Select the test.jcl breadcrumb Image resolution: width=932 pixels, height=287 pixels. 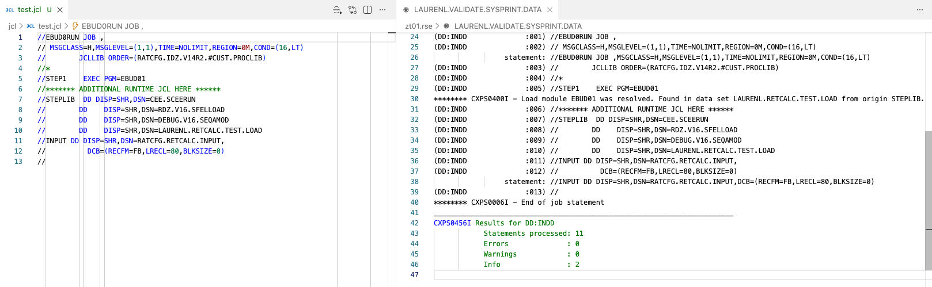pos(50,26)
